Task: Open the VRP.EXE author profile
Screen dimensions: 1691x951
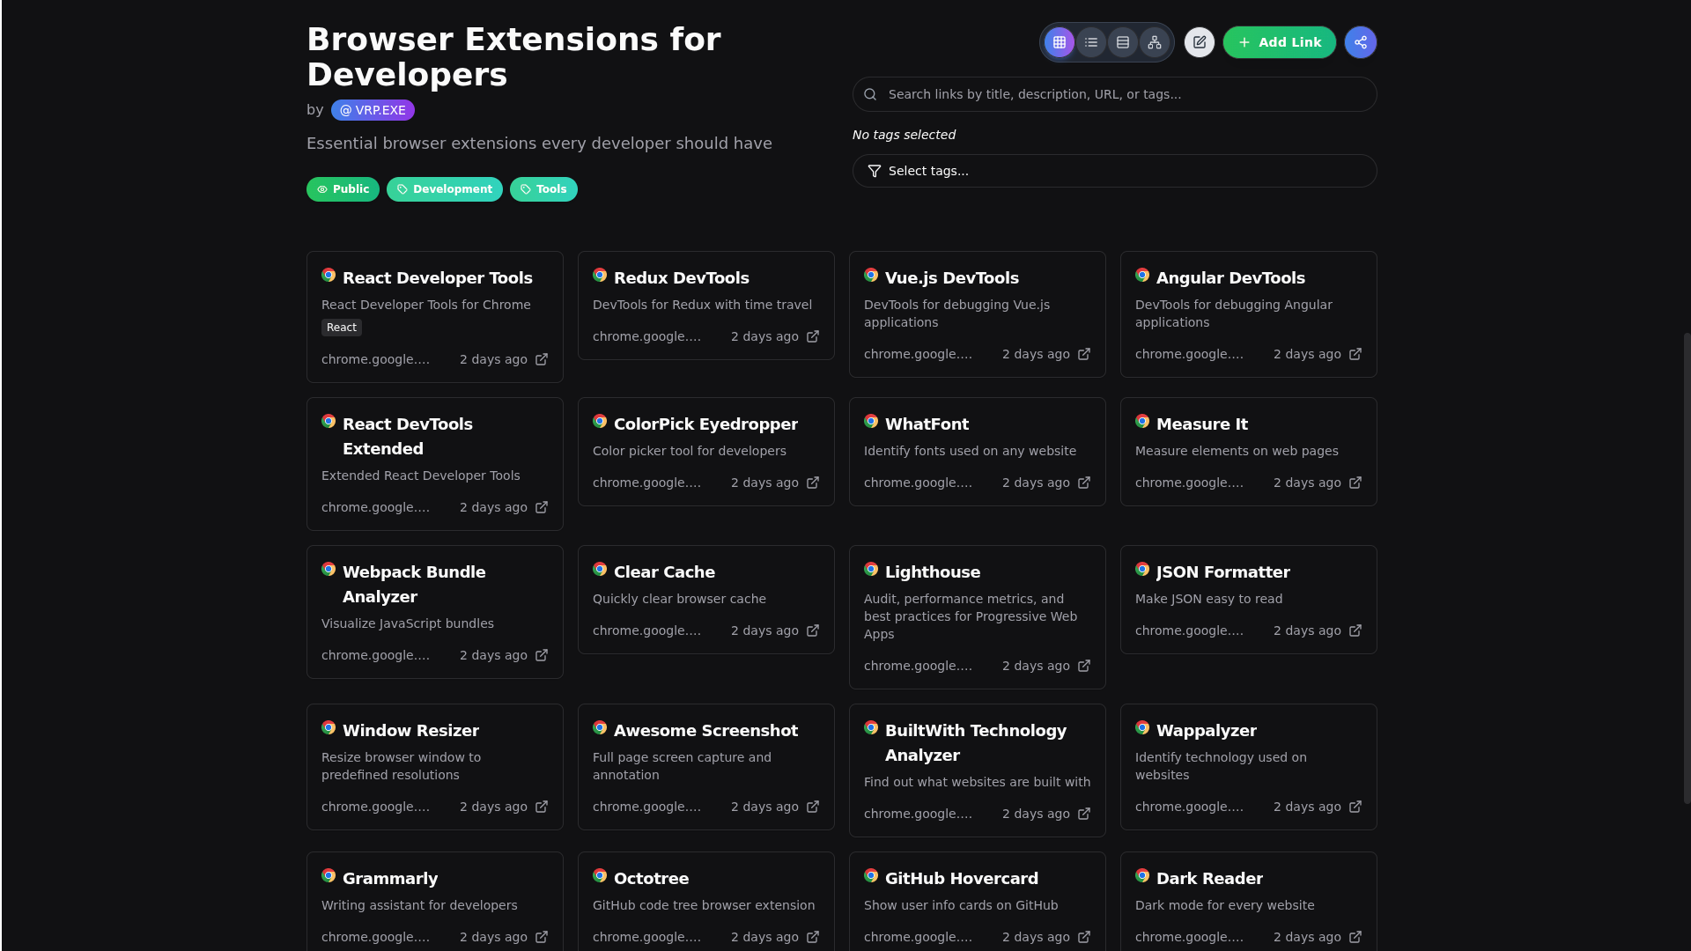Action: coord(373,110)
